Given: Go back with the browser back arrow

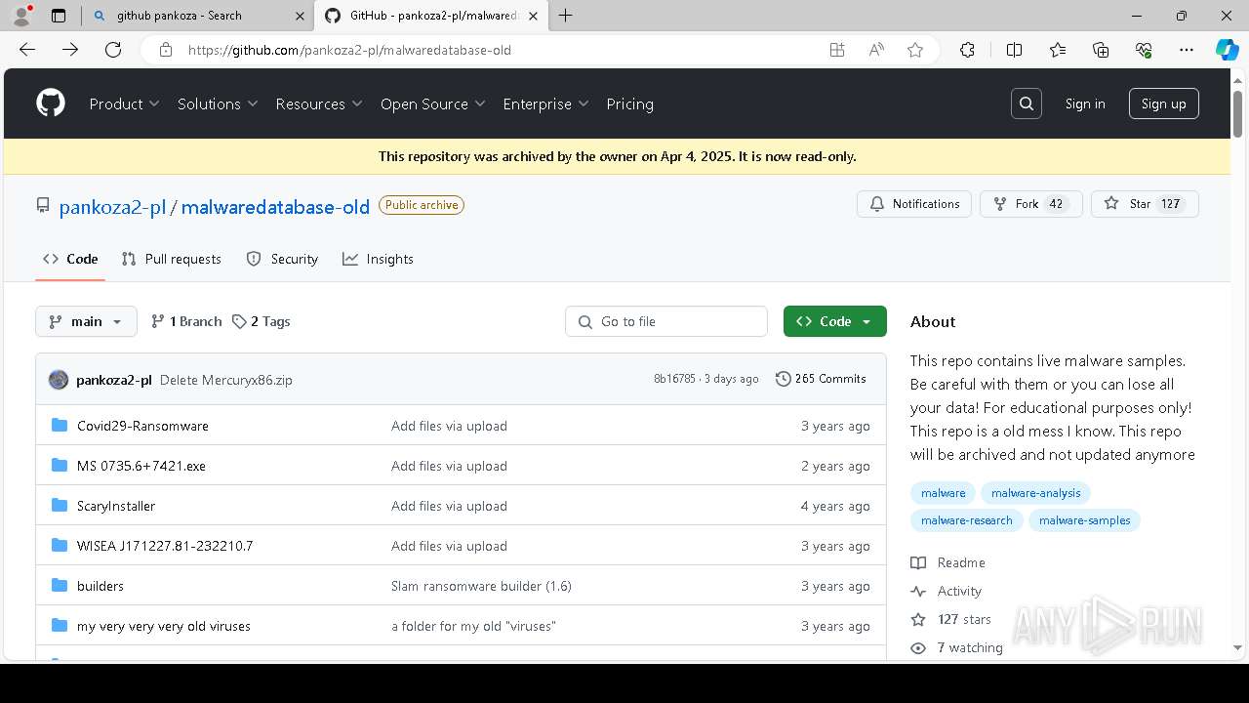Looking at the screenshot, I should [x=27, y=50].
